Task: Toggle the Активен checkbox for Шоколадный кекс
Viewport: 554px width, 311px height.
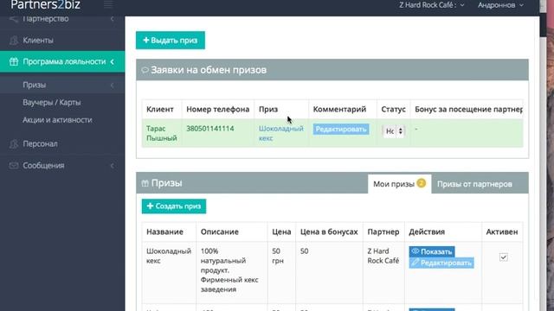Action: click(504, 257)
